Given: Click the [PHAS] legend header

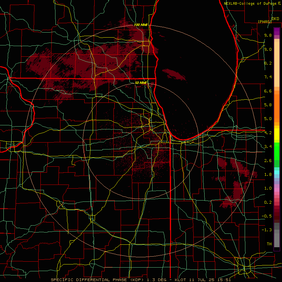Looking at the screenshot, I should tap(265, 22).
